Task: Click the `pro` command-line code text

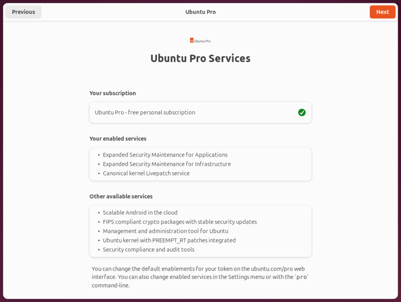Action: pyautogui.click(x=302, y=277)
